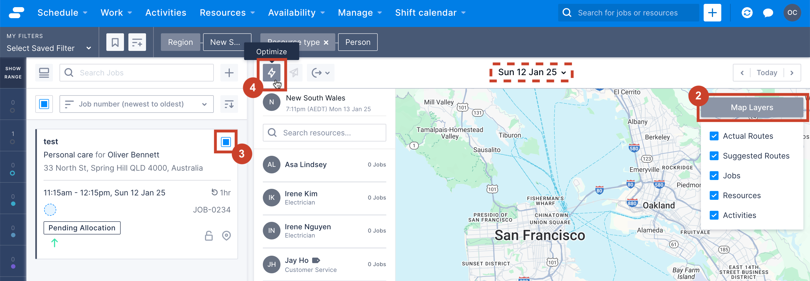Click the Optimize lightning bolt icon
Image resolution: width=810 pixels, height=281 pixels.
point(271,73)
